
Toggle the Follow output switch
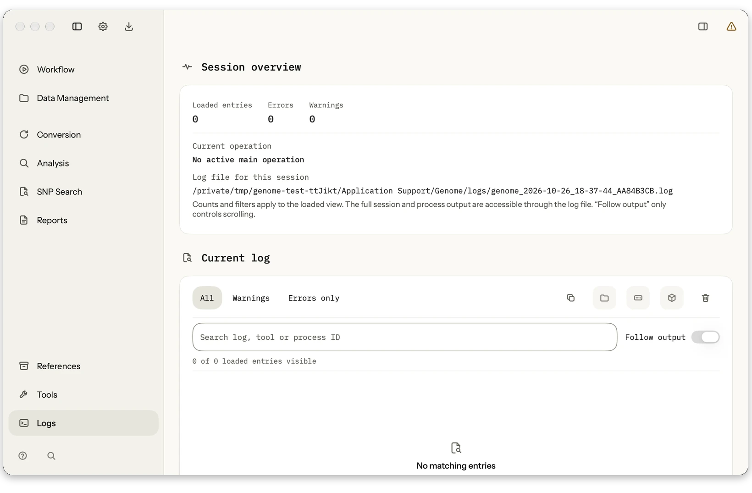click(x=705, y=337)
